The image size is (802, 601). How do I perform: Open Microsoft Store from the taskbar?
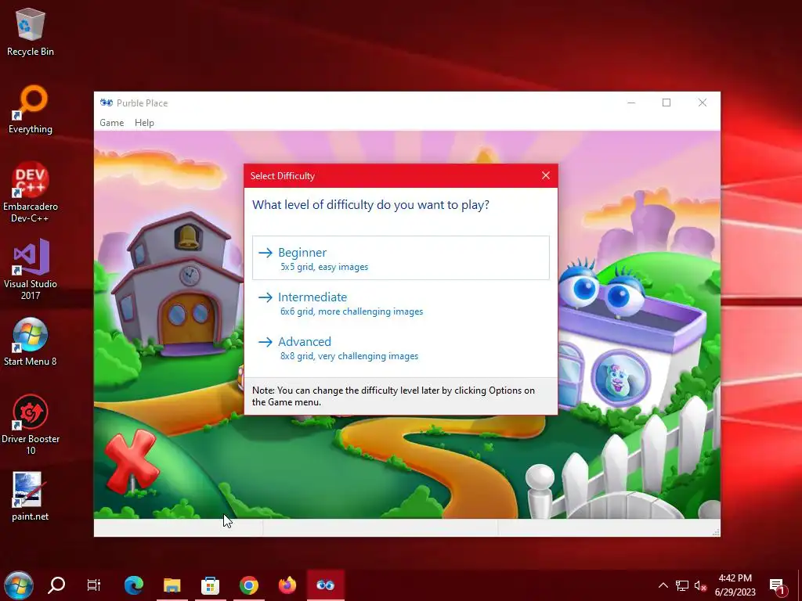(x=210, y=585)
